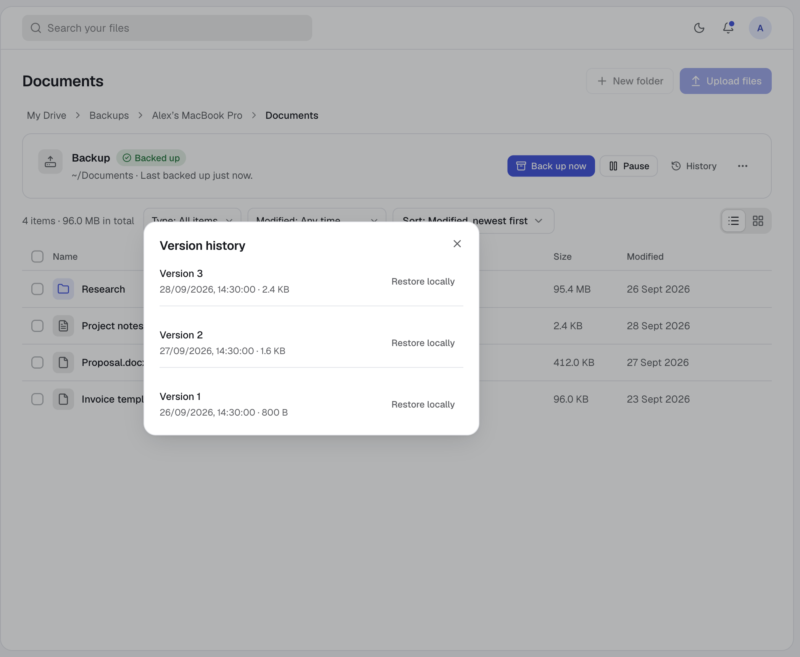Focus the Search your files field
Viewport: 800px width, 657px height.
(167, 28)
